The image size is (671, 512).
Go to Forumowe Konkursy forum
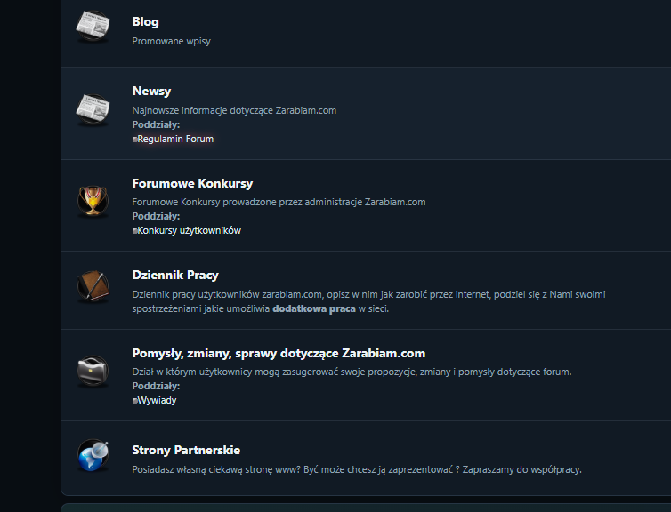pyautogui.click(x=192, y=183)
